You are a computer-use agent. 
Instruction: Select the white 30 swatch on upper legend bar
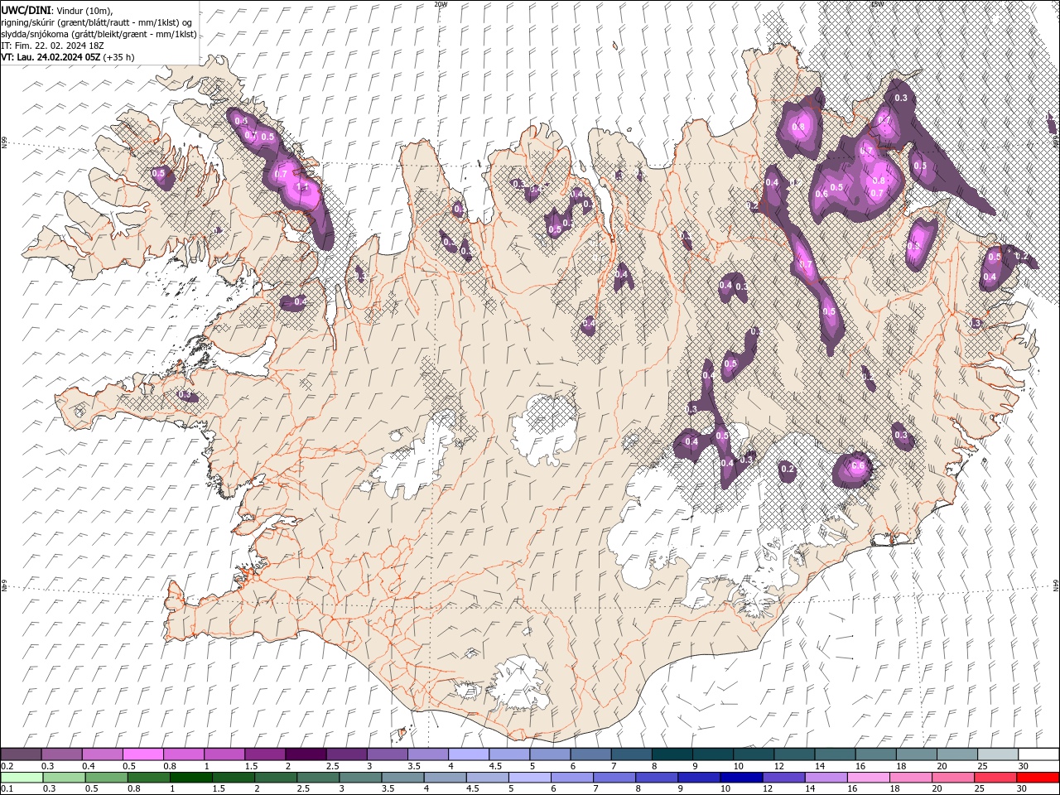[x=1038, y=754]
